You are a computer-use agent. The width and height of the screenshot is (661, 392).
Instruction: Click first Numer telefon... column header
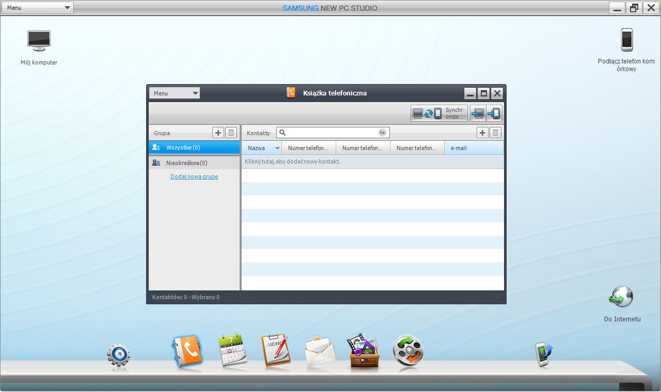(x=309, y=148)
